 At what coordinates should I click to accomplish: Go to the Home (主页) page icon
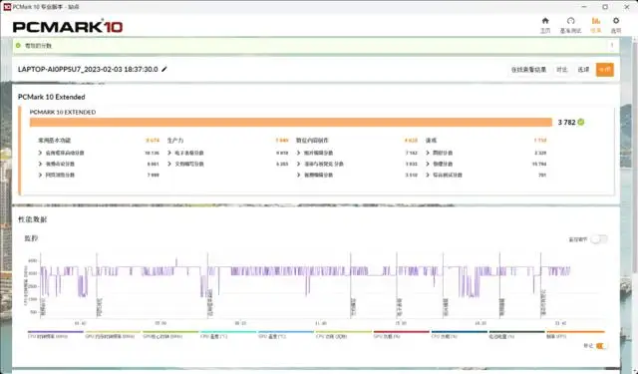tap(545, 21)
